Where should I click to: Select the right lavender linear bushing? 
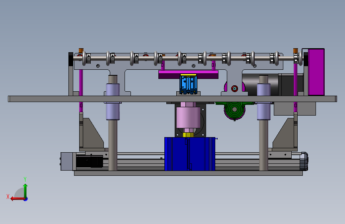coord(263,102)
